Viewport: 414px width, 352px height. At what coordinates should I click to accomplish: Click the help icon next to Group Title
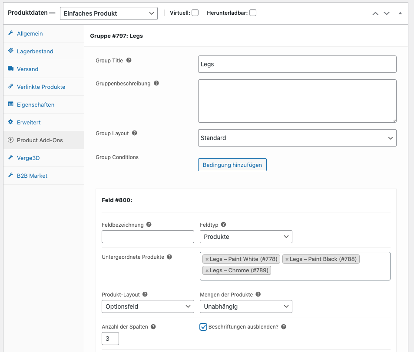[x=129, y=60]
